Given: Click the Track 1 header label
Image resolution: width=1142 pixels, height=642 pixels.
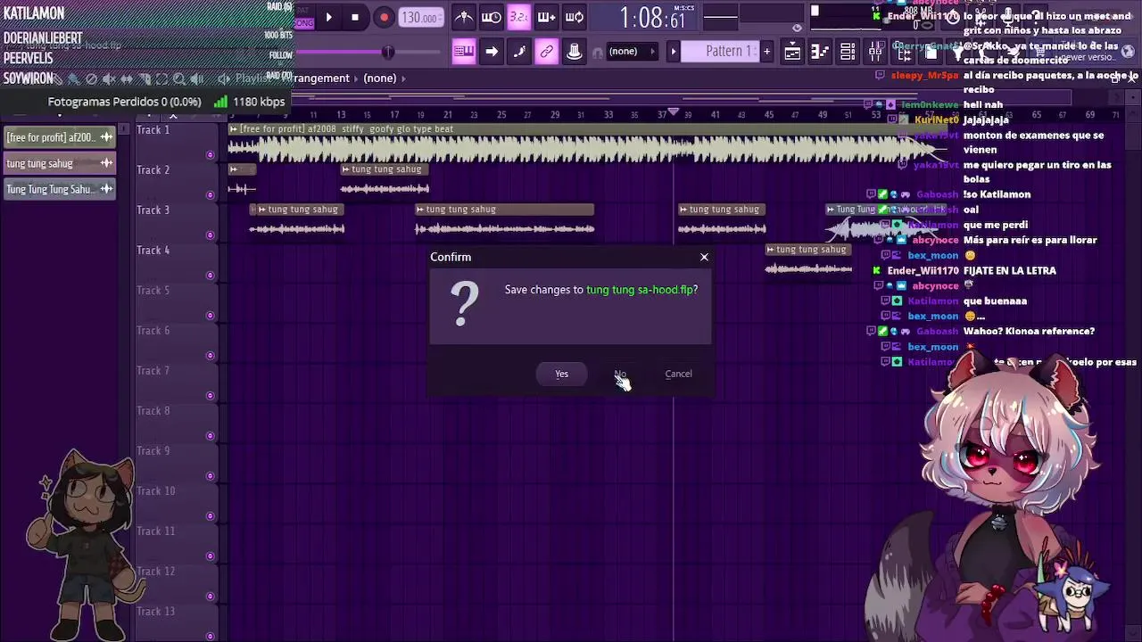Looking at the screenshot, I should click(153, 130).
